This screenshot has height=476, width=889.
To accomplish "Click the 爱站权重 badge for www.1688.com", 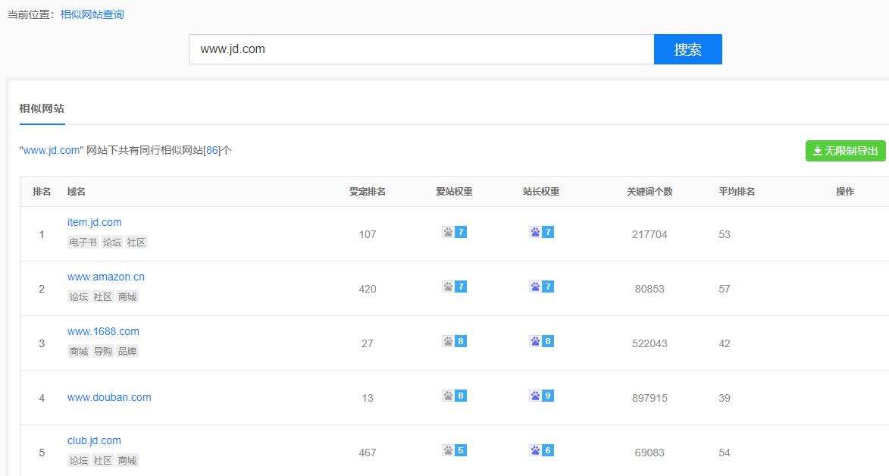I will point(454,341).
